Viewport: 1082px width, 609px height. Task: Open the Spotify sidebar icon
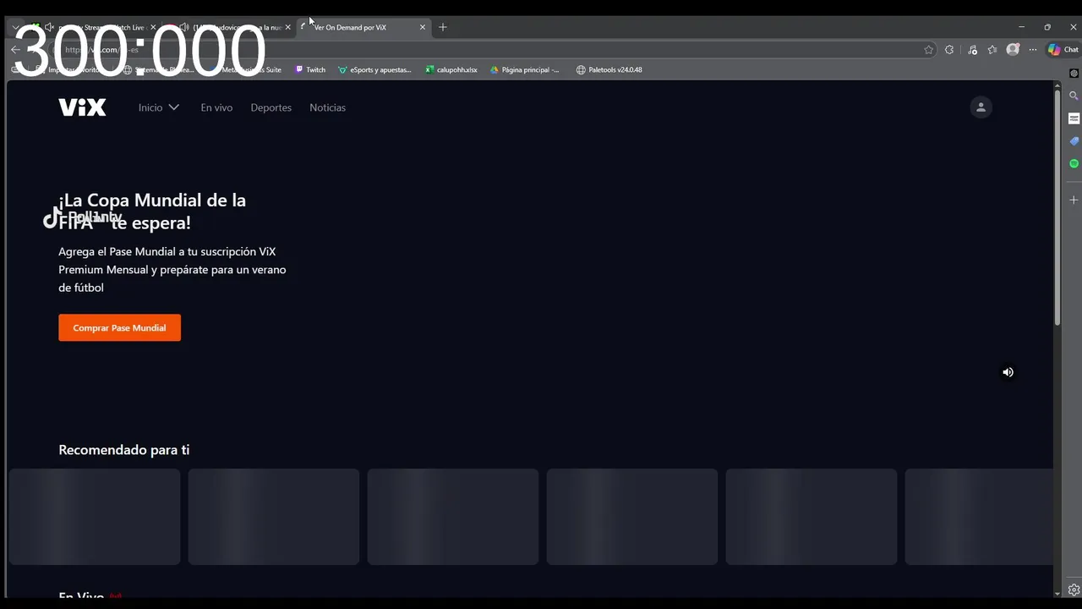(1074, 163)
